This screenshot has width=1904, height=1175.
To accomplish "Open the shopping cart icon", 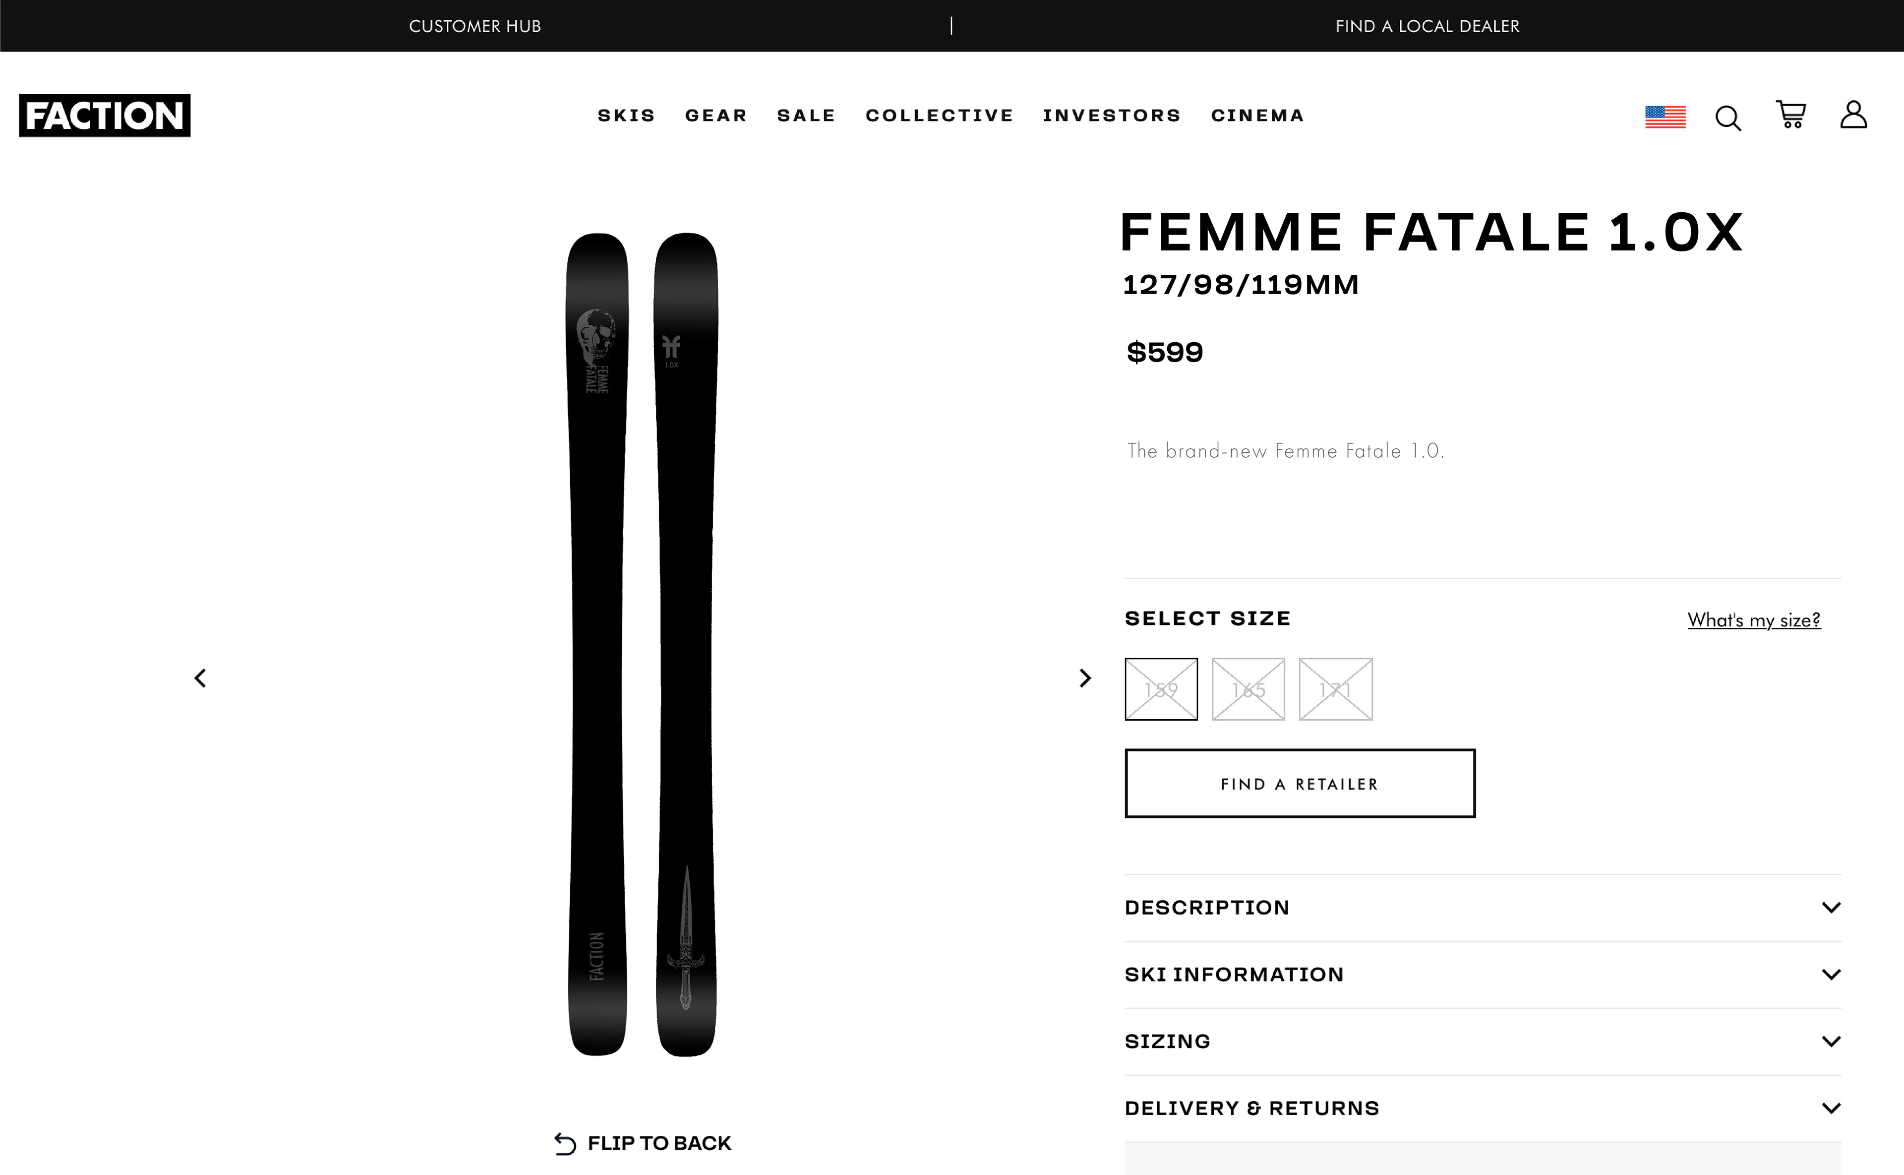I will (x=1790, y=114).
